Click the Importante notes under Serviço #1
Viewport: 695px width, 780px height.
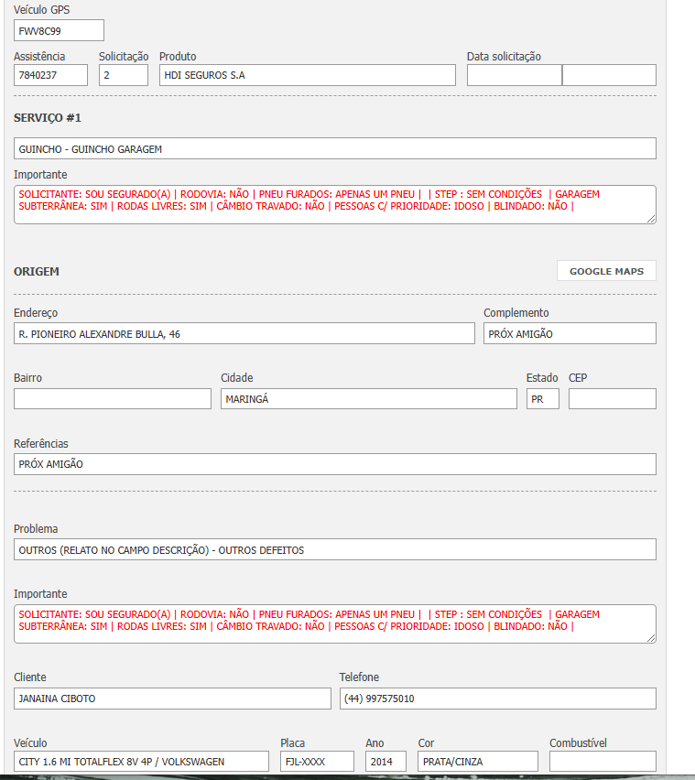(334, 204)
